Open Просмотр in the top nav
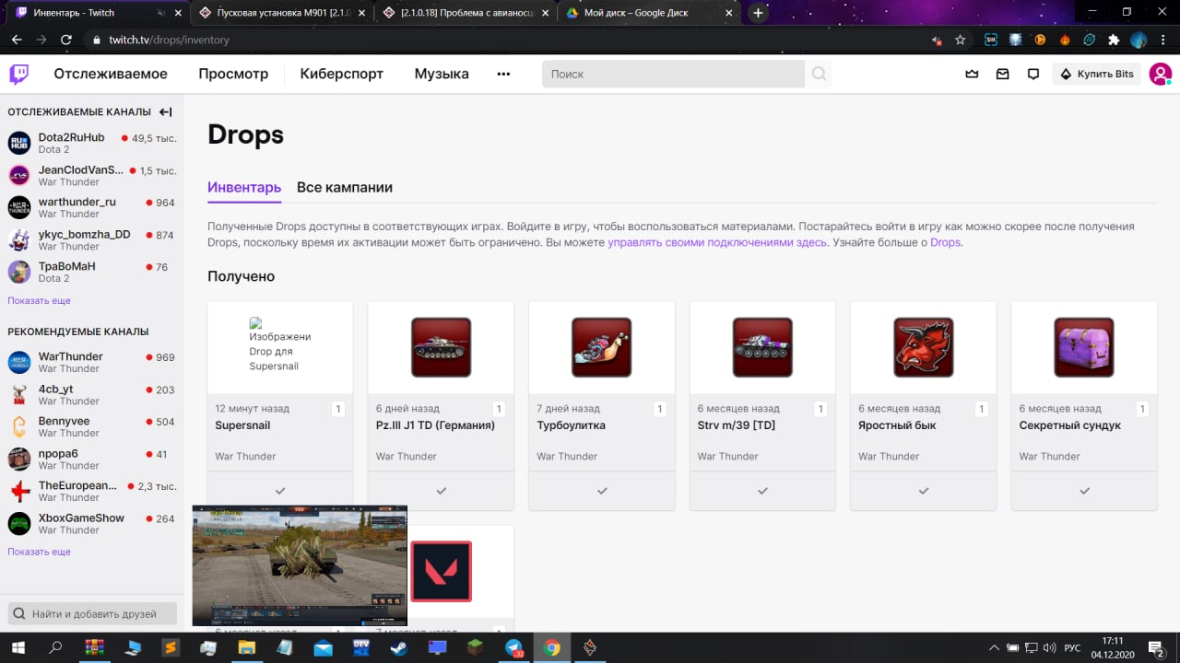1180x663 pixels. click(x=233, y=74)
